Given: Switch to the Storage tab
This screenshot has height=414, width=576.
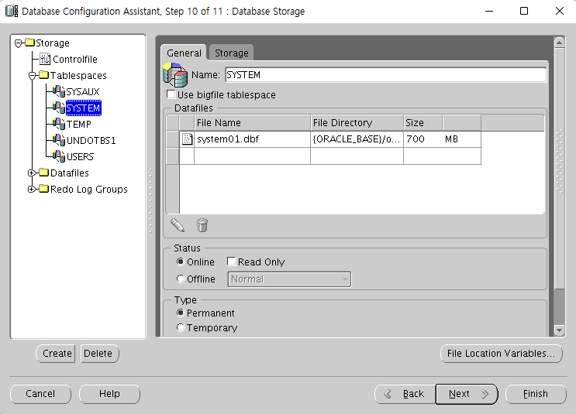Looking at the screenshot, I should [232, 53].
